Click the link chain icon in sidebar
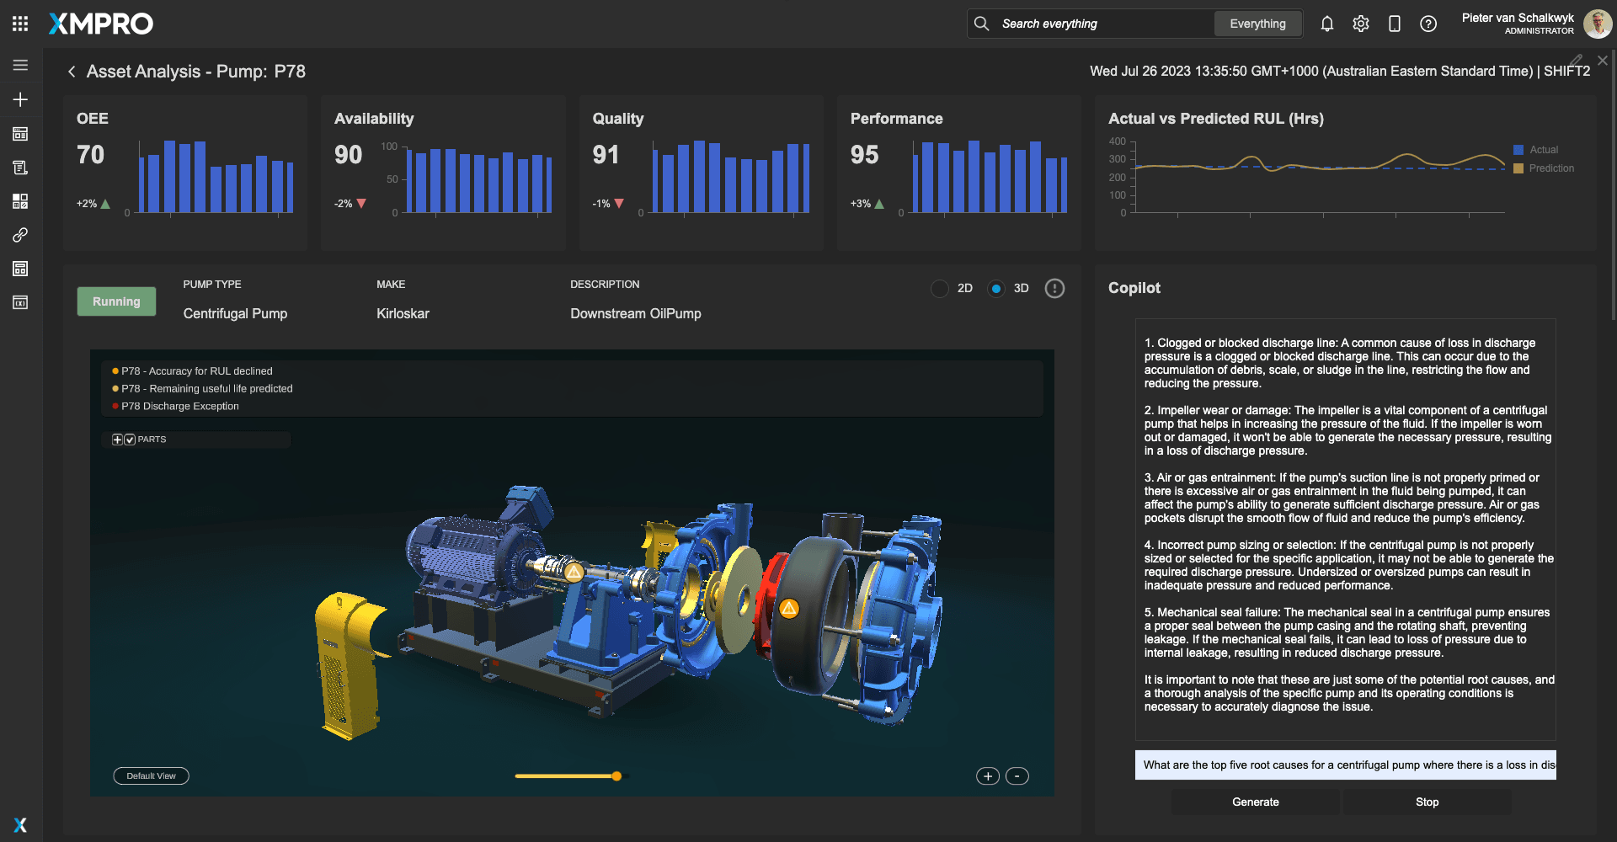 pos(20,235)
